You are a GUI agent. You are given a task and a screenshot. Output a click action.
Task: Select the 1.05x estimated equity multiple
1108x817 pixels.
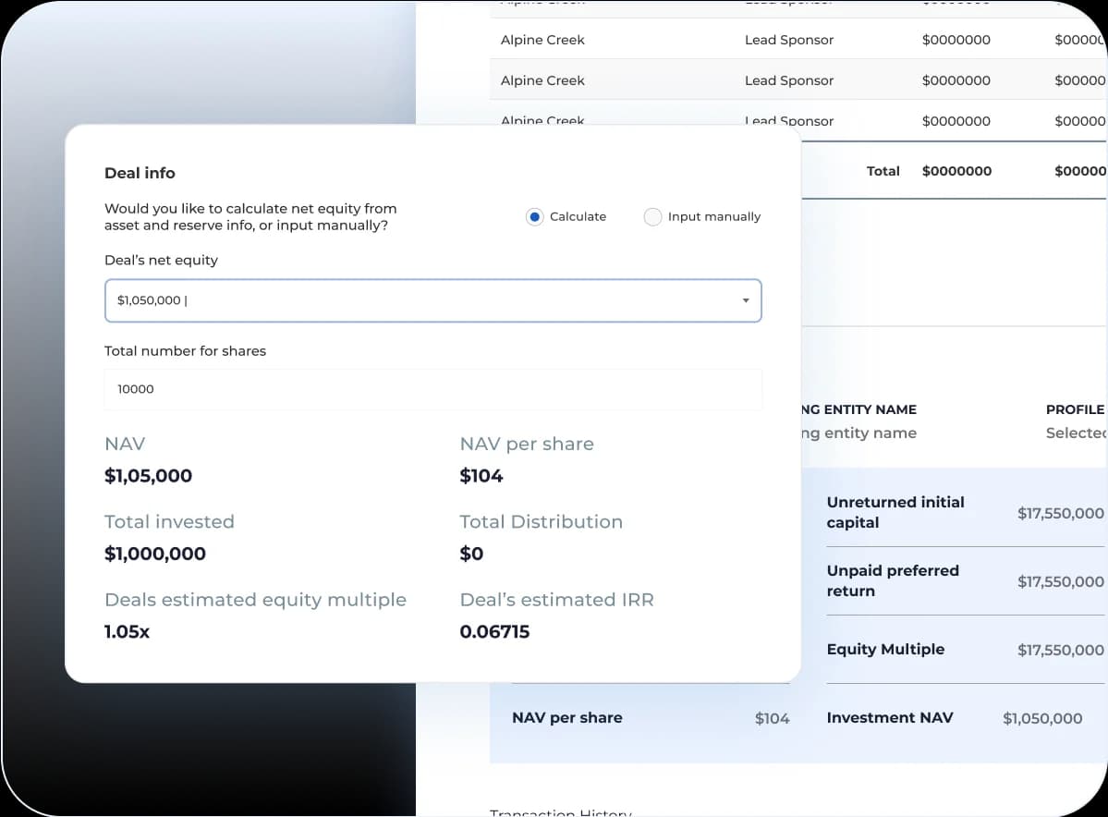(127, 632)
